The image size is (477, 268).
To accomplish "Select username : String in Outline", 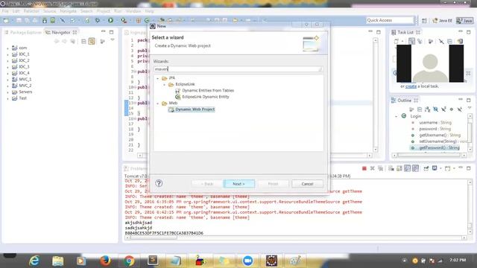I will (435, 123).
